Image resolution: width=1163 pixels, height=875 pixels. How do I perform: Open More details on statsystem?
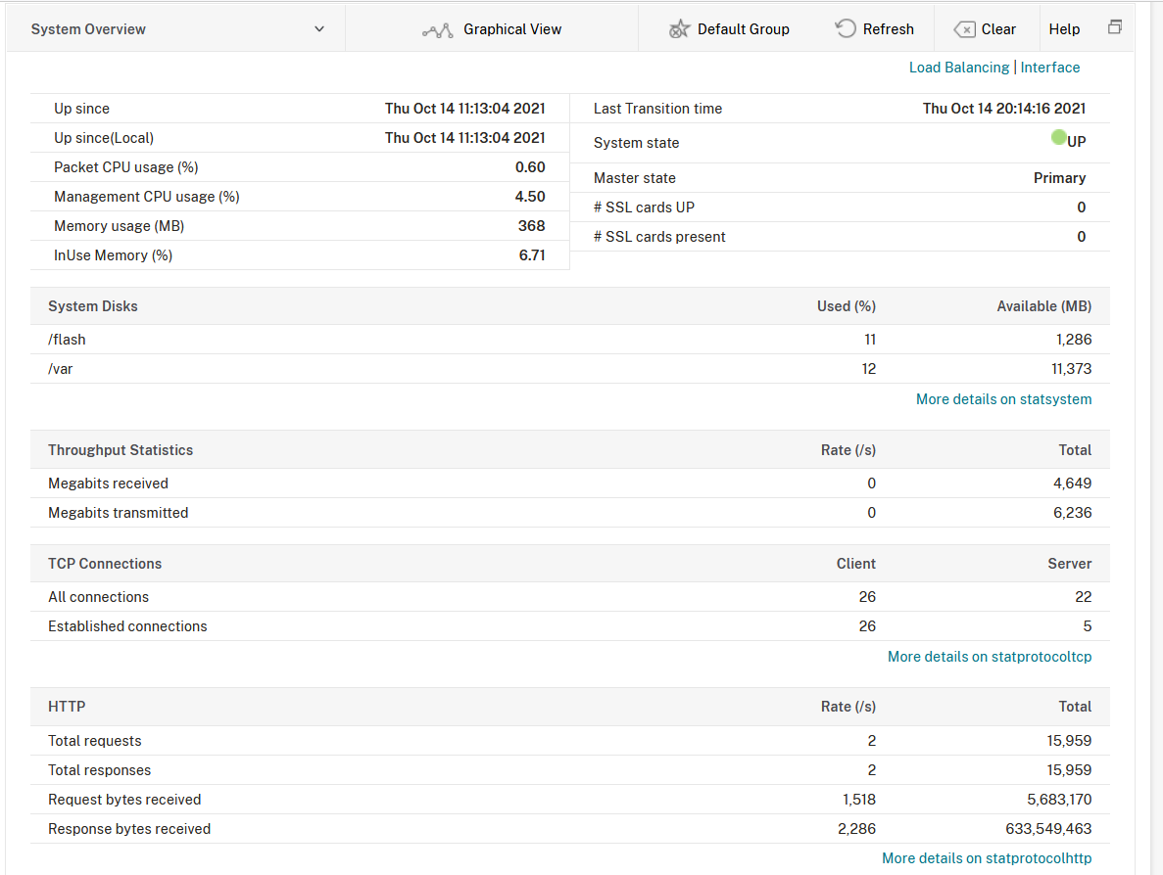(x=1003, y=399)
